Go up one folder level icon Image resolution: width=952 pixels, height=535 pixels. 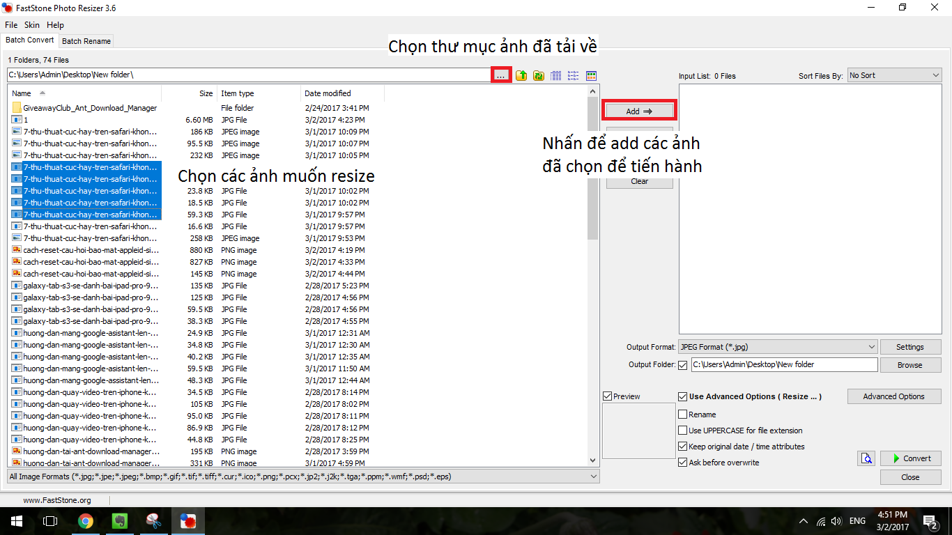coord(521,75)
